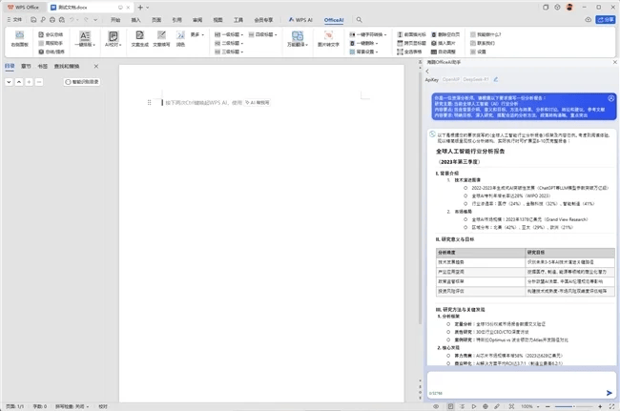Click the minus demote heading button
The height and width of the screenshot is (411, 620).
[39, 82]
